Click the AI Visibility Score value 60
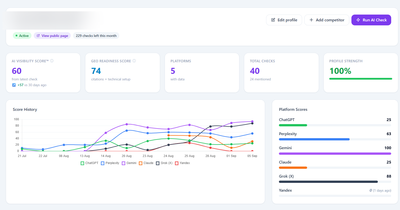 pos(17,71)
